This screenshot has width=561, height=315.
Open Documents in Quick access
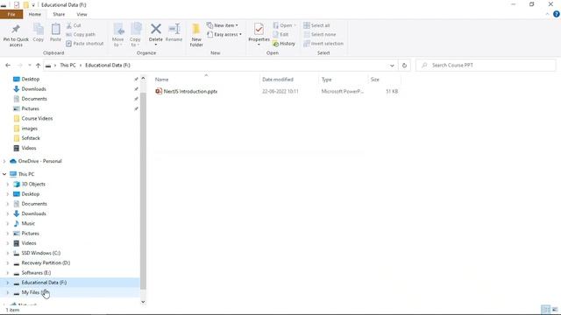(33, 99)
